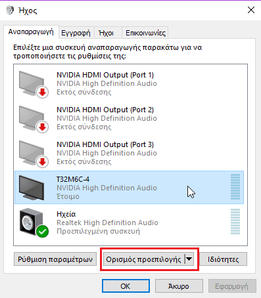Select the NVIDIA HDMI Output (Port 3) monitor icon

32,153
